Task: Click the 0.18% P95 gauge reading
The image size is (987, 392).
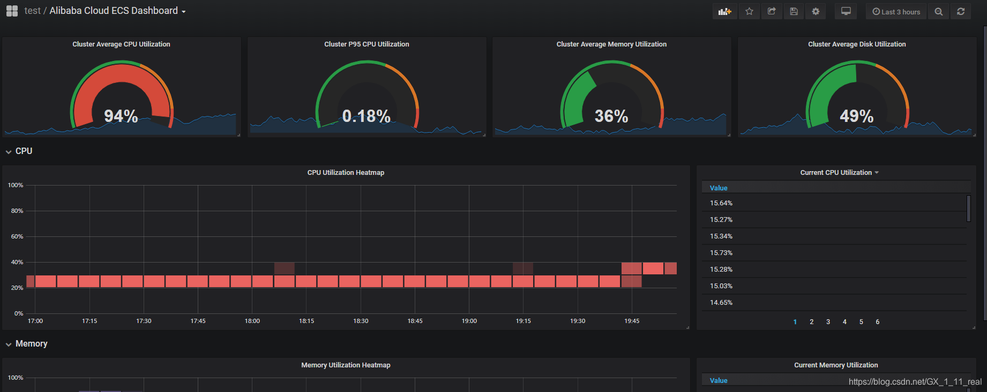Action: [367, 116]
